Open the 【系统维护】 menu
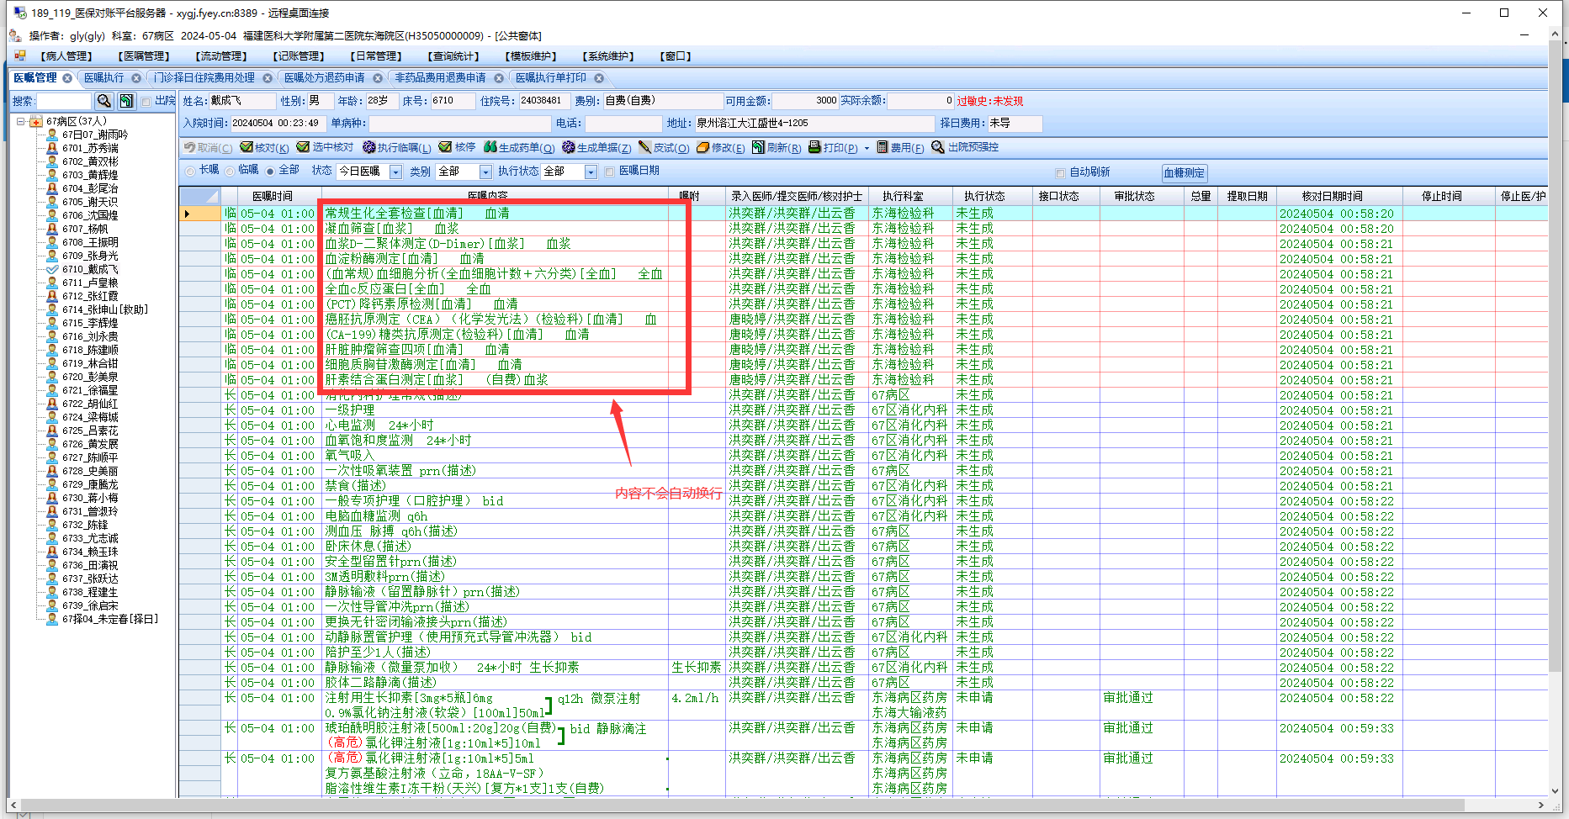 click(608, 56)
